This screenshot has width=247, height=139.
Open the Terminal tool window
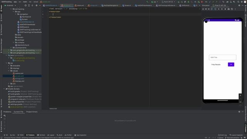(41, 135)
